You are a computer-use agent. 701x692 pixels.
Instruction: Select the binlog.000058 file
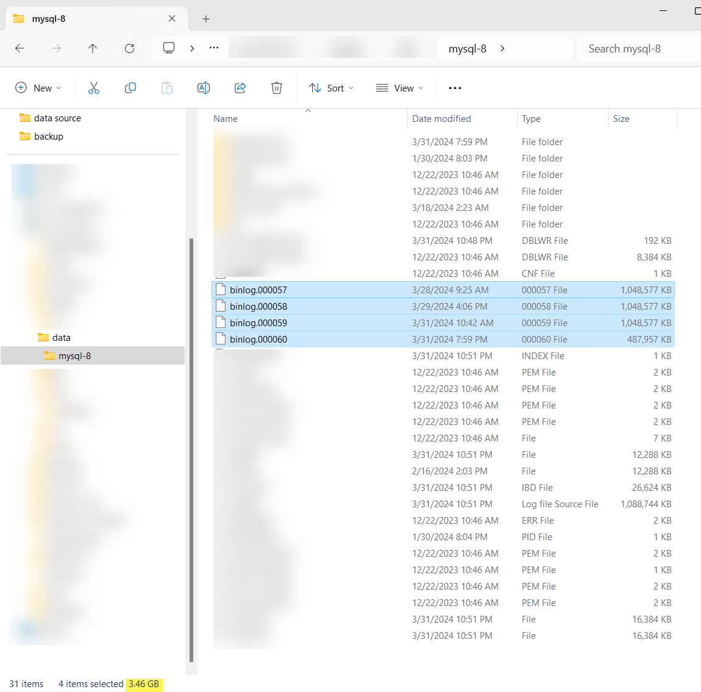[258, 307]
